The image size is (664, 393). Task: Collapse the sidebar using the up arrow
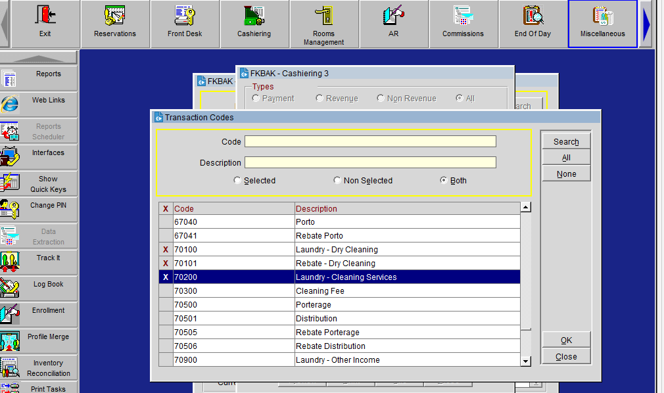click(x=39, y=58)
